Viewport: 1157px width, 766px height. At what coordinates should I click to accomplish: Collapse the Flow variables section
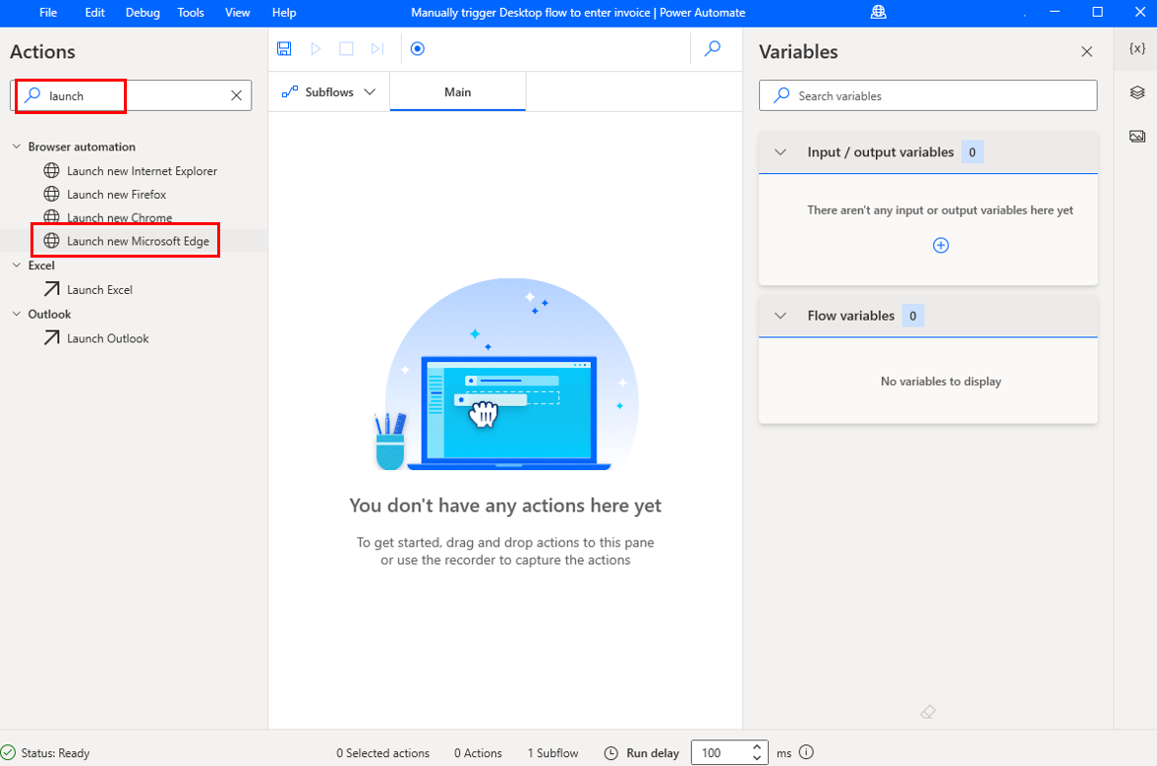point(781,316)
